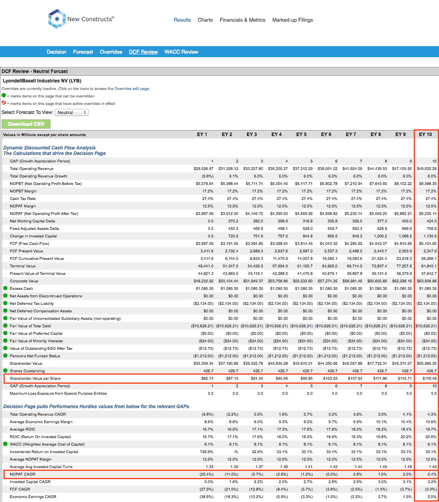Viewport: 439px width, 502px height.
Task: Click override dot for Net Deferred Tax Liability
Action: click(5, 303)
